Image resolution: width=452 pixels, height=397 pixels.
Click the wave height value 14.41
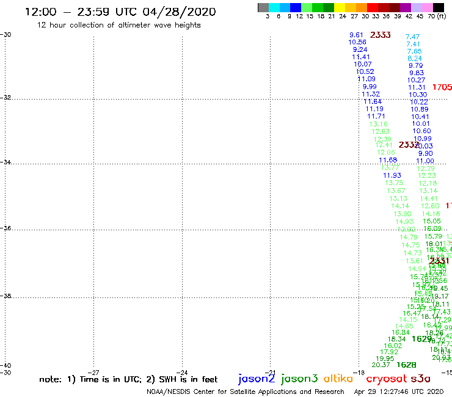click(x=429, y=198)
